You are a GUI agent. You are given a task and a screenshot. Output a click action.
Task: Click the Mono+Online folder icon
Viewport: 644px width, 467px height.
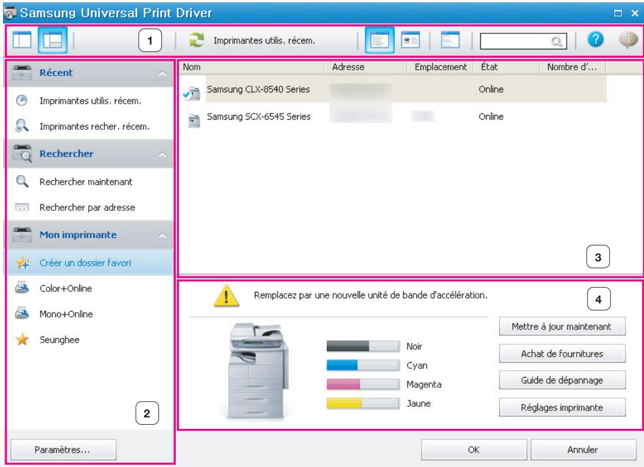pos(22,313)
